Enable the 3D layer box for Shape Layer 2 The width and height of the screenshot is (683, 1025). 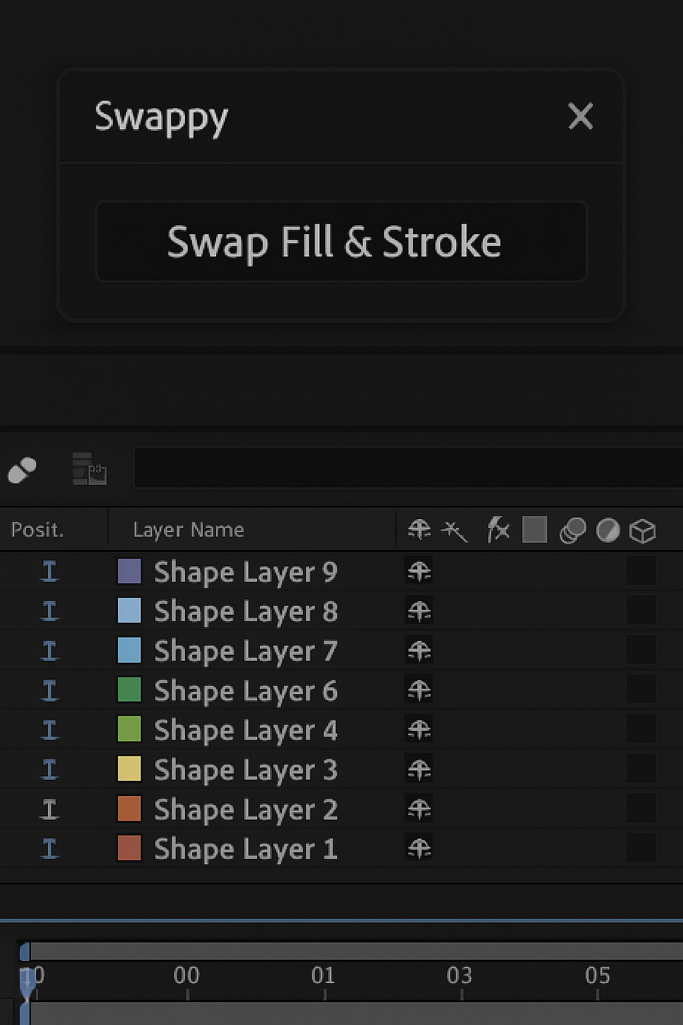[641, 809]
